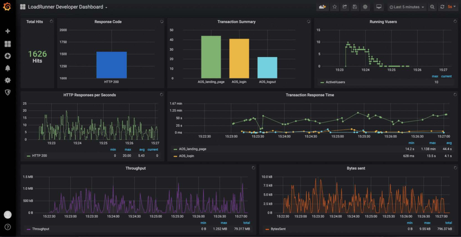The height and width of the screenshot is (237, 461).
Task: Open Server Admin shield icon
Action: pyautogui.click(x=7, y=92)
